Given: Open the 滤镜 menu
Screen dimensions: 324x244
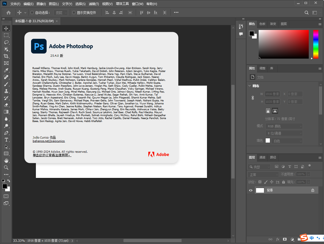Looking at the screenshot, I should tap(93, 4).
